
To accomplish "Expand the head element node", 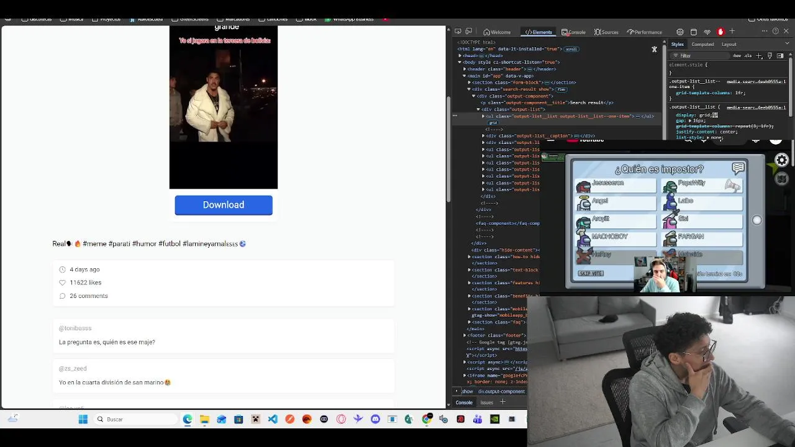I will point(460,56).
